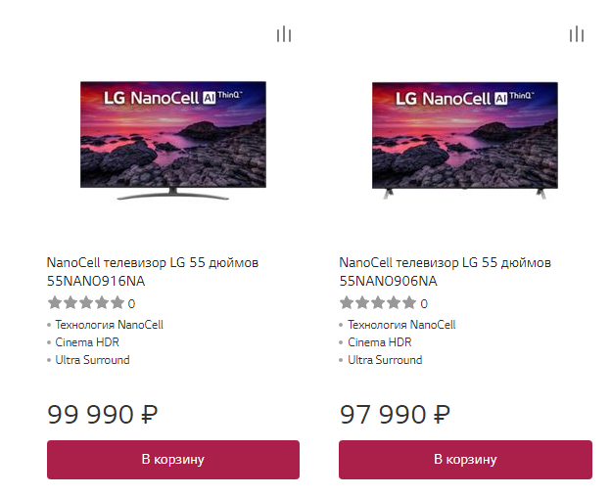This screenshot has width=611, height=496.
Task: Click the 99 990 ₽ price
Action: pyautogui.click(x=102, y=414)
